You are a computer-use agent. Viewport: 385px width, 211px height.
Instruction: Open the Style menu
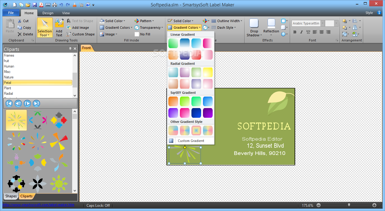point(369,13)
